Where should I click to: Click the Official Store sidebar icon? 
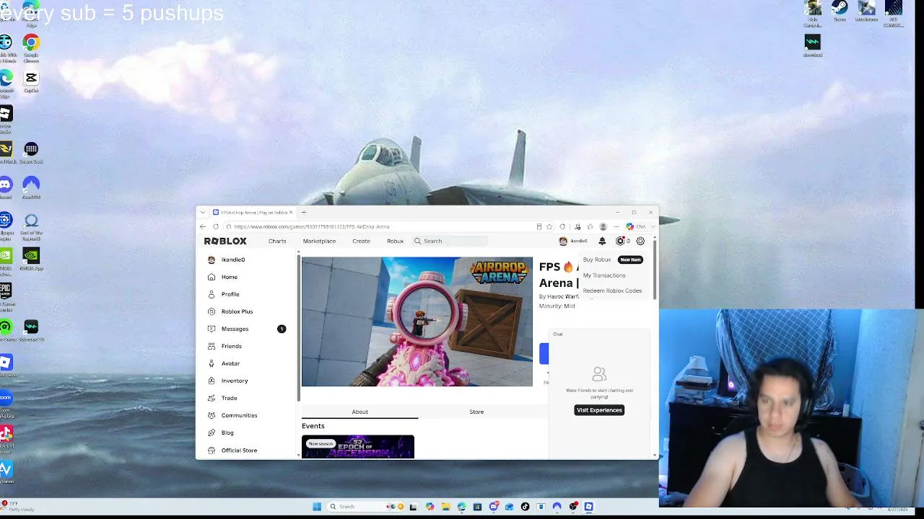(212, 450)
